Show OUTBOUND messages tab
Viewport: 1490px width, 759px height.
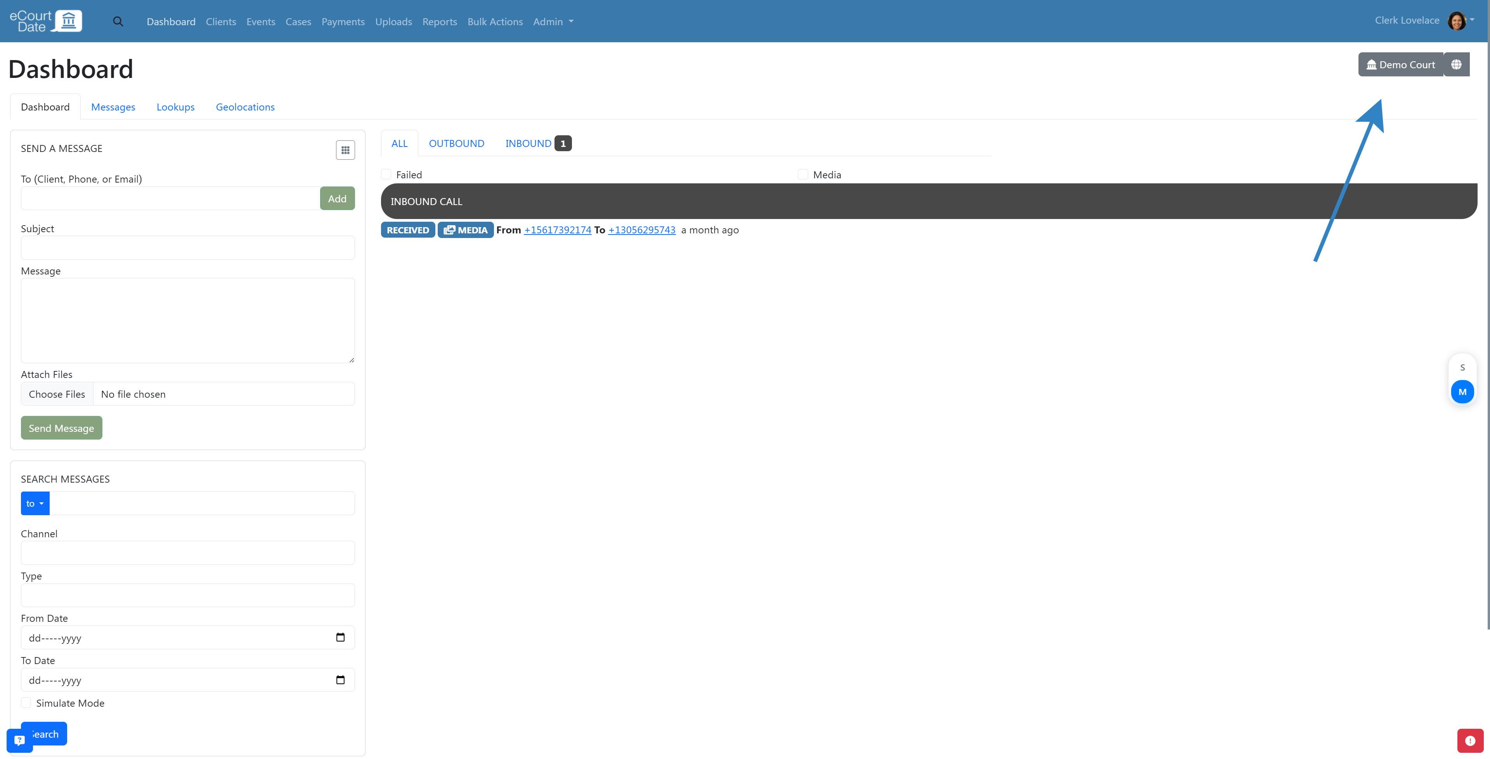click(456, 143)
